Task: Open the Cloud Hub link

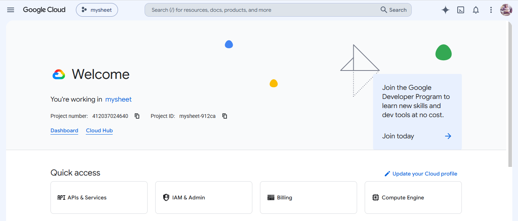Action: coord(99,130)
